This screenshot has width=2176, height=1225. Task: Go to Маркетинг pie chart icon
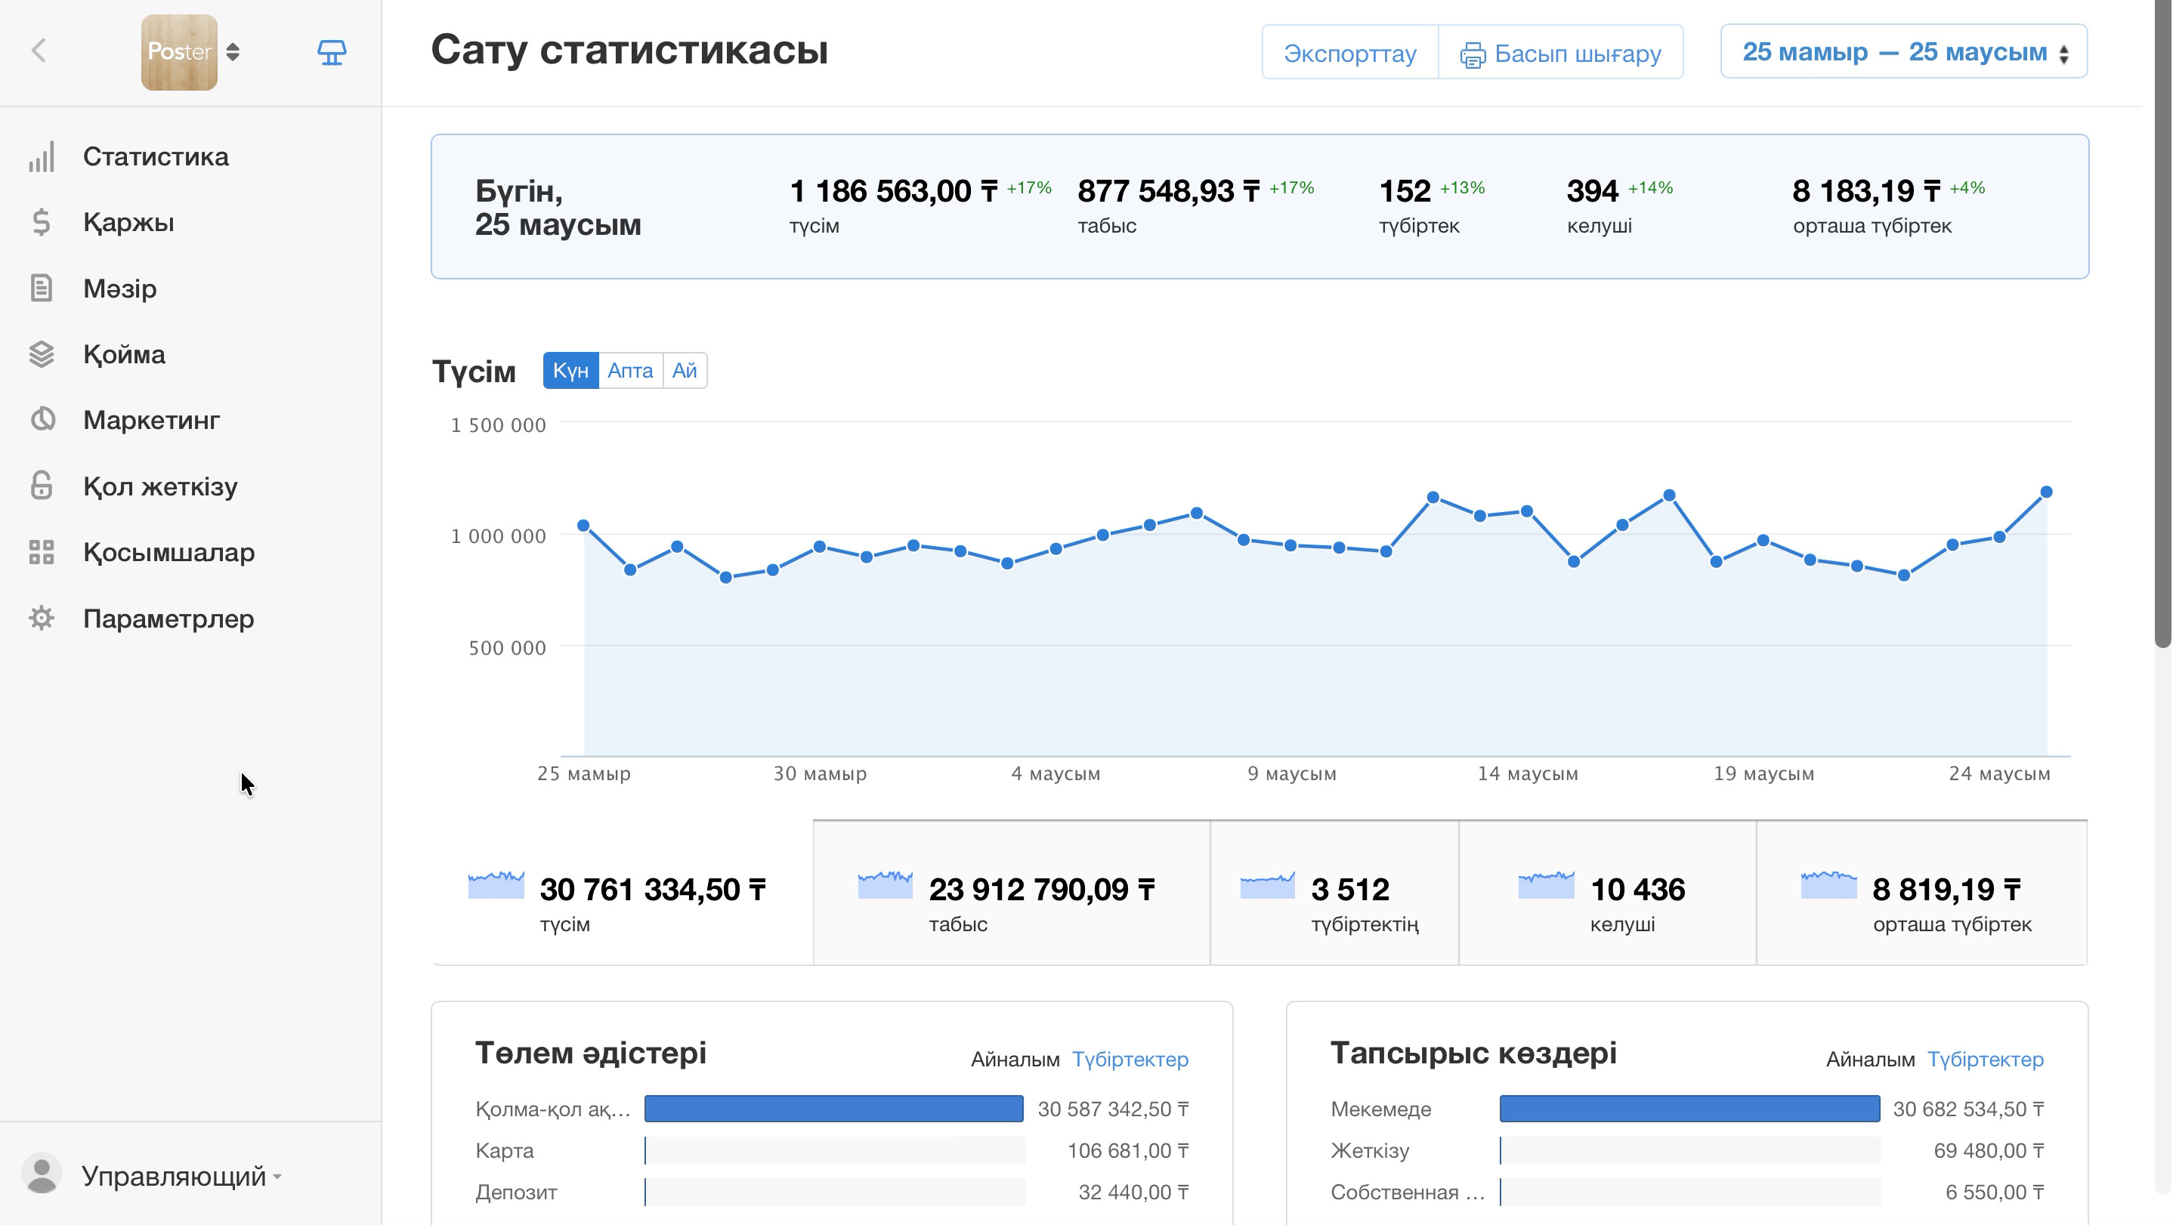point(42,420)
